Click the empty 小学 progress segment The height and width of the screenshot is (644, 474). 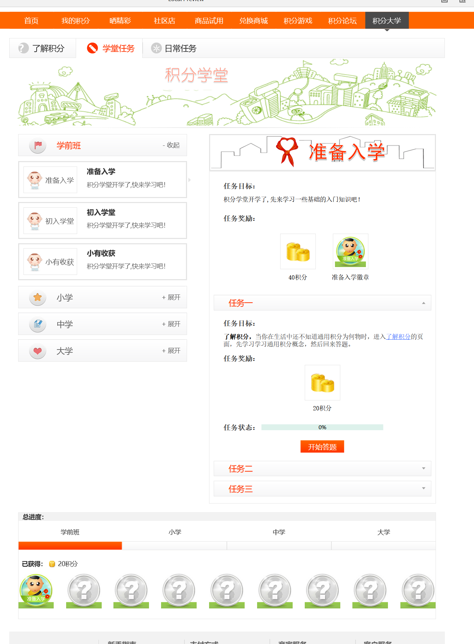175,545
